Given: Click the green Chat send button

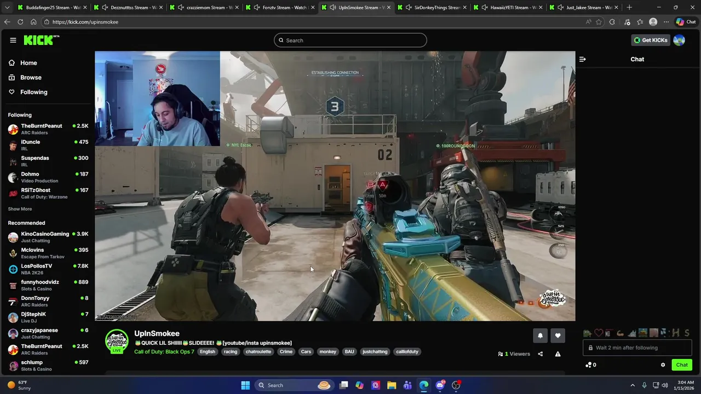Looking at the screenshot, I should [682, 365].
